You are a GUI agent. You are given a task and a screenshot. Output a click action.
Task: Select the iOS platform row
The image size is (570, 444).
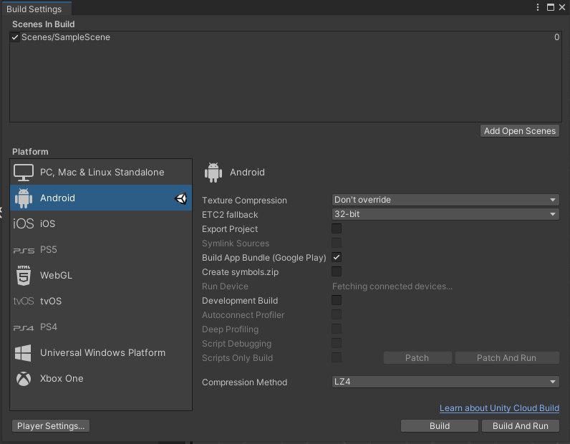pos(101,223)
